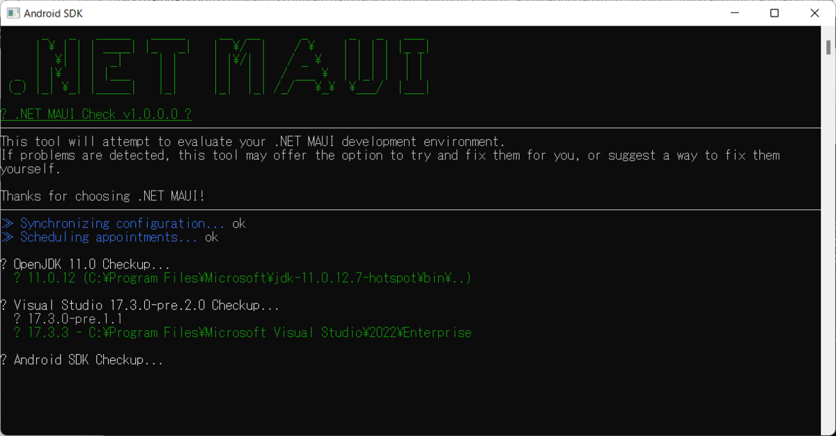Click the blue chevron before Synchronizing configuration
The width and height of the screenshot is (836, 436).
tap(8, 223)
